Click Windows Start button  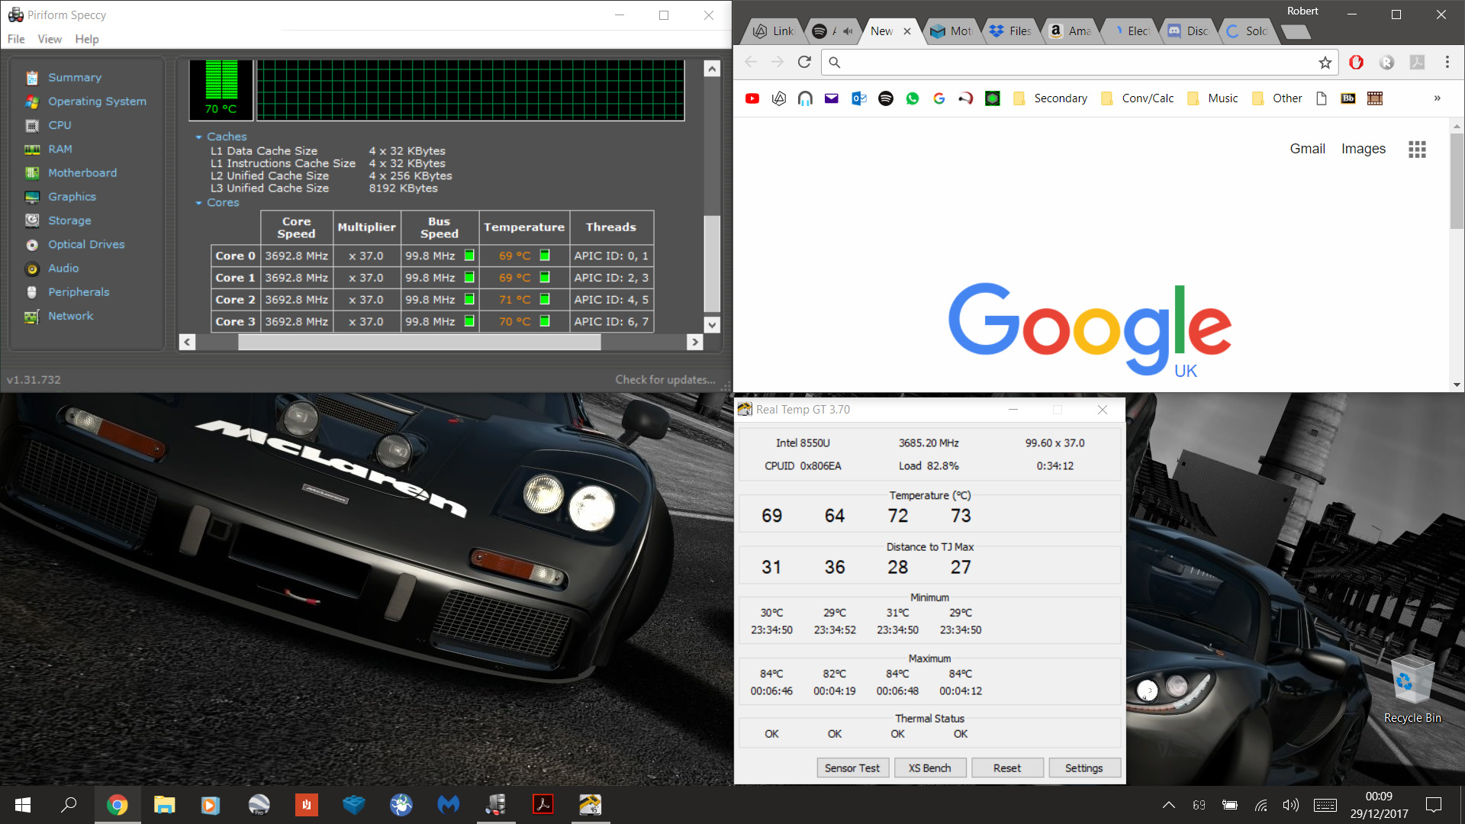point(23,804)
